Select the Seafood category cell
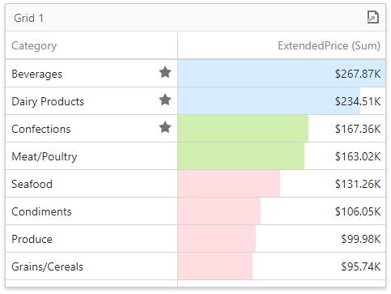 91,184
